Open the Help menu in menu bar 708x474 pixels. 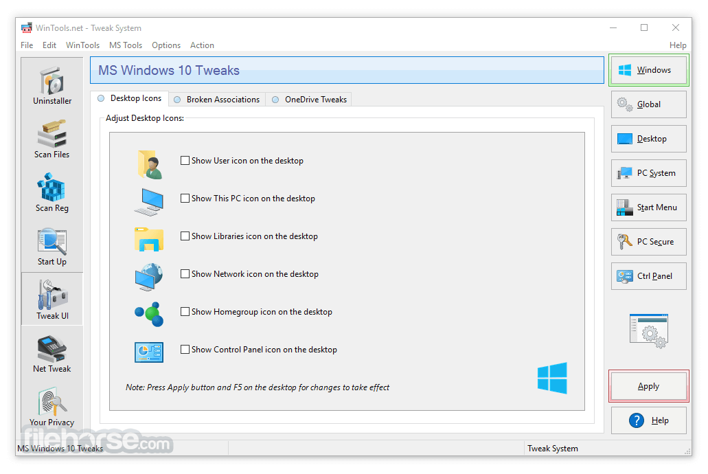point(678,45)
